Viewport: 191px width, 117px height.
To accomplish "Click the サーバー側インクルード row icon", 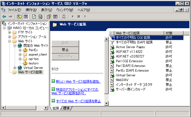I will coord(112,89).
